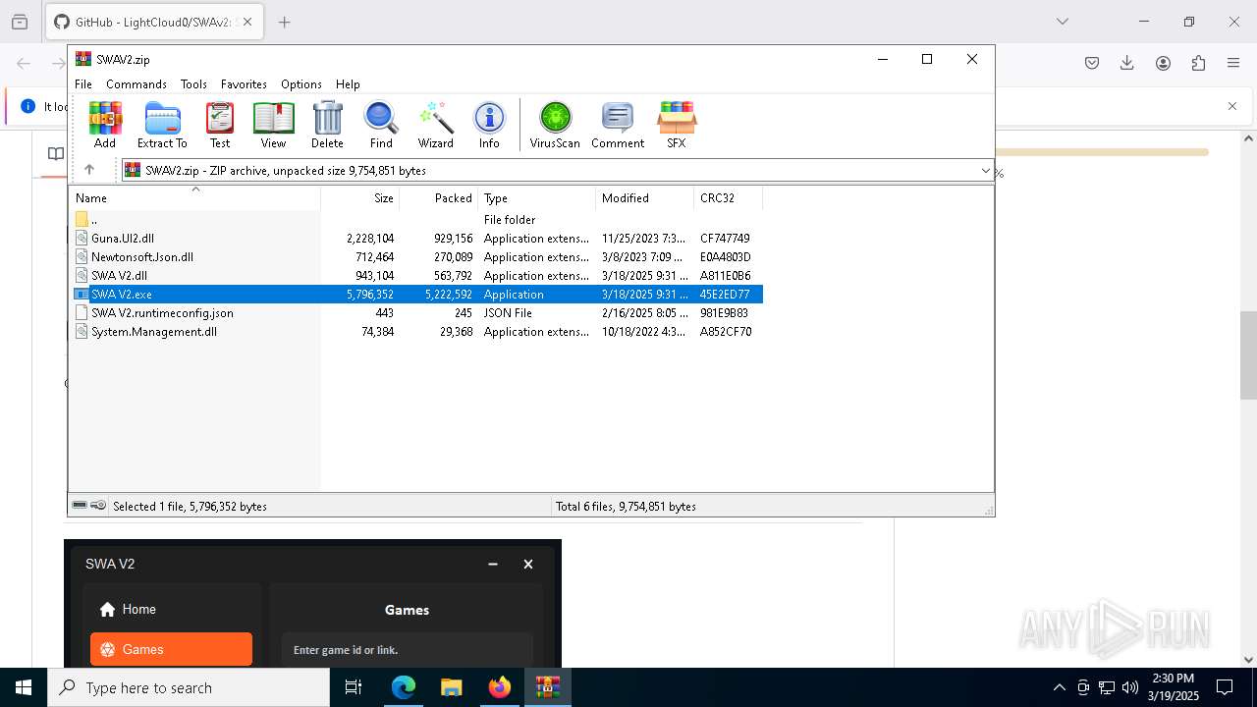1257x707 pixels.
Task: Open the Options menu
Action: (301, 84)
